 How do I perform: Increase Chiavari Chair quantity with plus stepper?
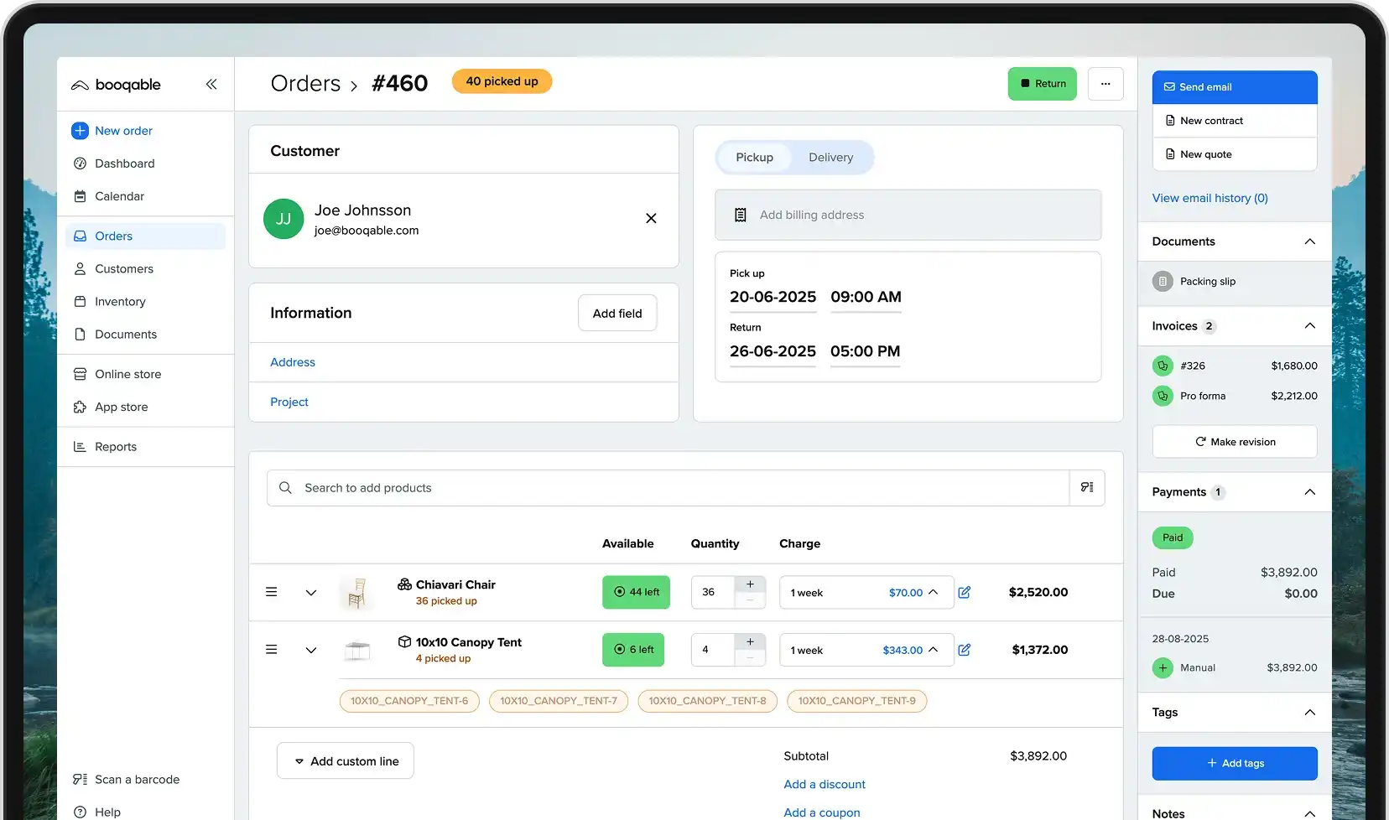click(x=750, y=584)
